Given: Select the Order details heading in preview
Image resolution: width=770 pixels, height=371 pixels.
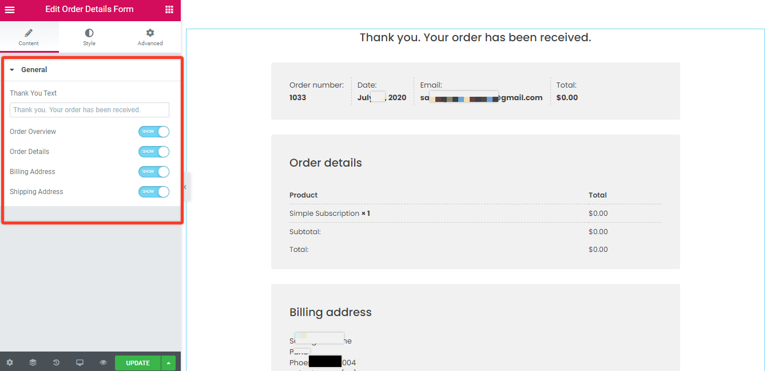Looking at the screenshot, I should 326,163.
